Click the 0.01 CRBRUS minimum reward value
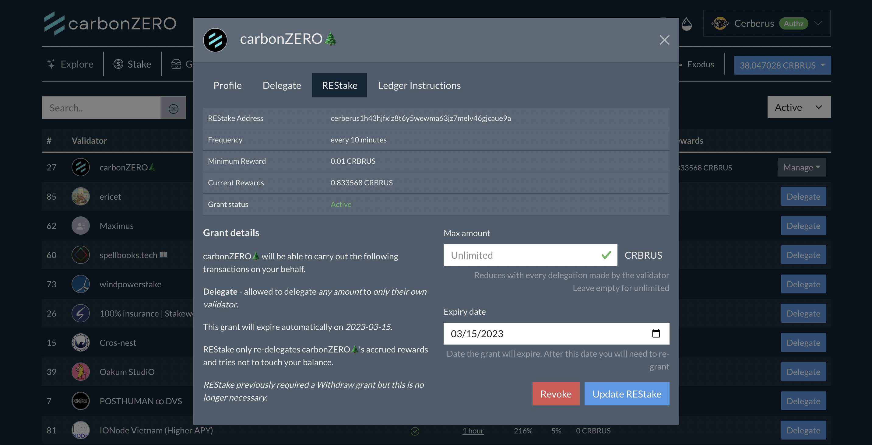Screen dimensions: 872x445 pyautogui.click(x=353, y=161)
